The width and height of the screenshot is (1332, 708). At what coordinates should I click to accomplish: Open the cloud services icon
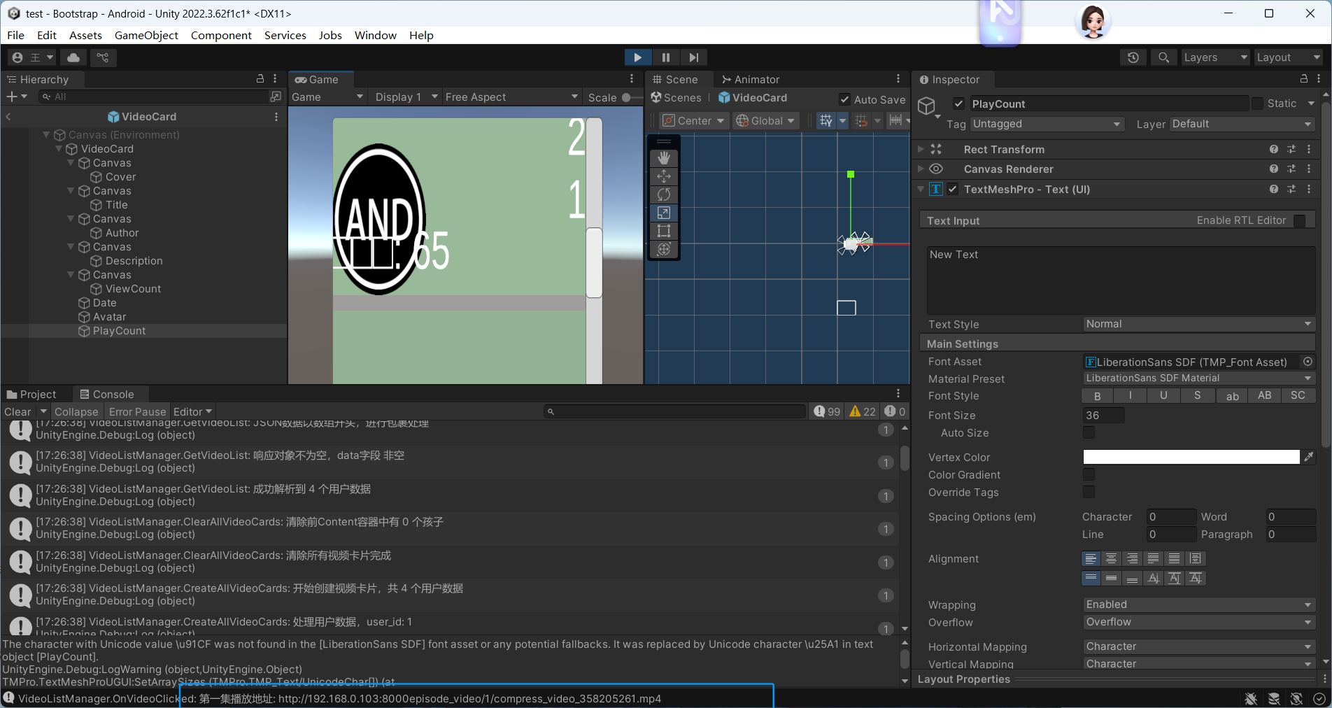(73, 57)
